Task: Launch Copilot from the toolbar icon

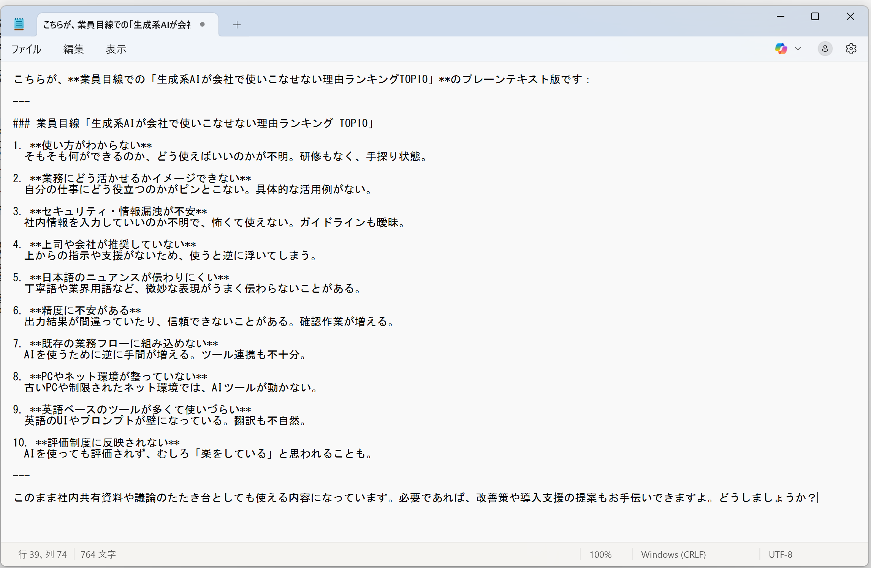Action: pyautogui.click(x=781, y=49)
